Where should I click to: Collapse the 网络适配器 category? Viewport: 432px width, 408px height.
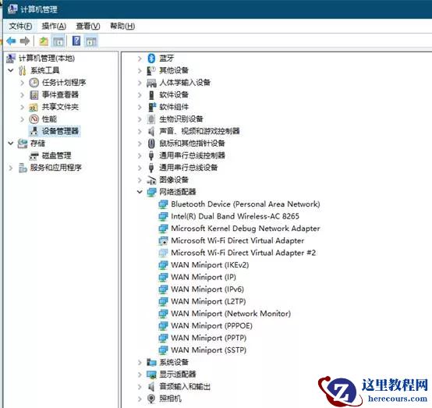pos(140,192)
